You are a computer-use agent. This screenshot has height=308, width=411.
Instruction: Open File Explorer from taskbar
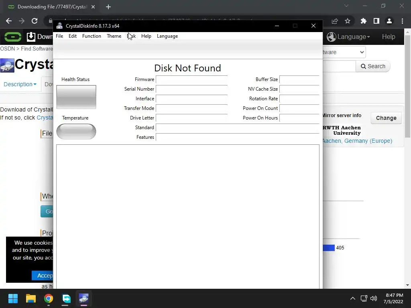pos(31,298)
